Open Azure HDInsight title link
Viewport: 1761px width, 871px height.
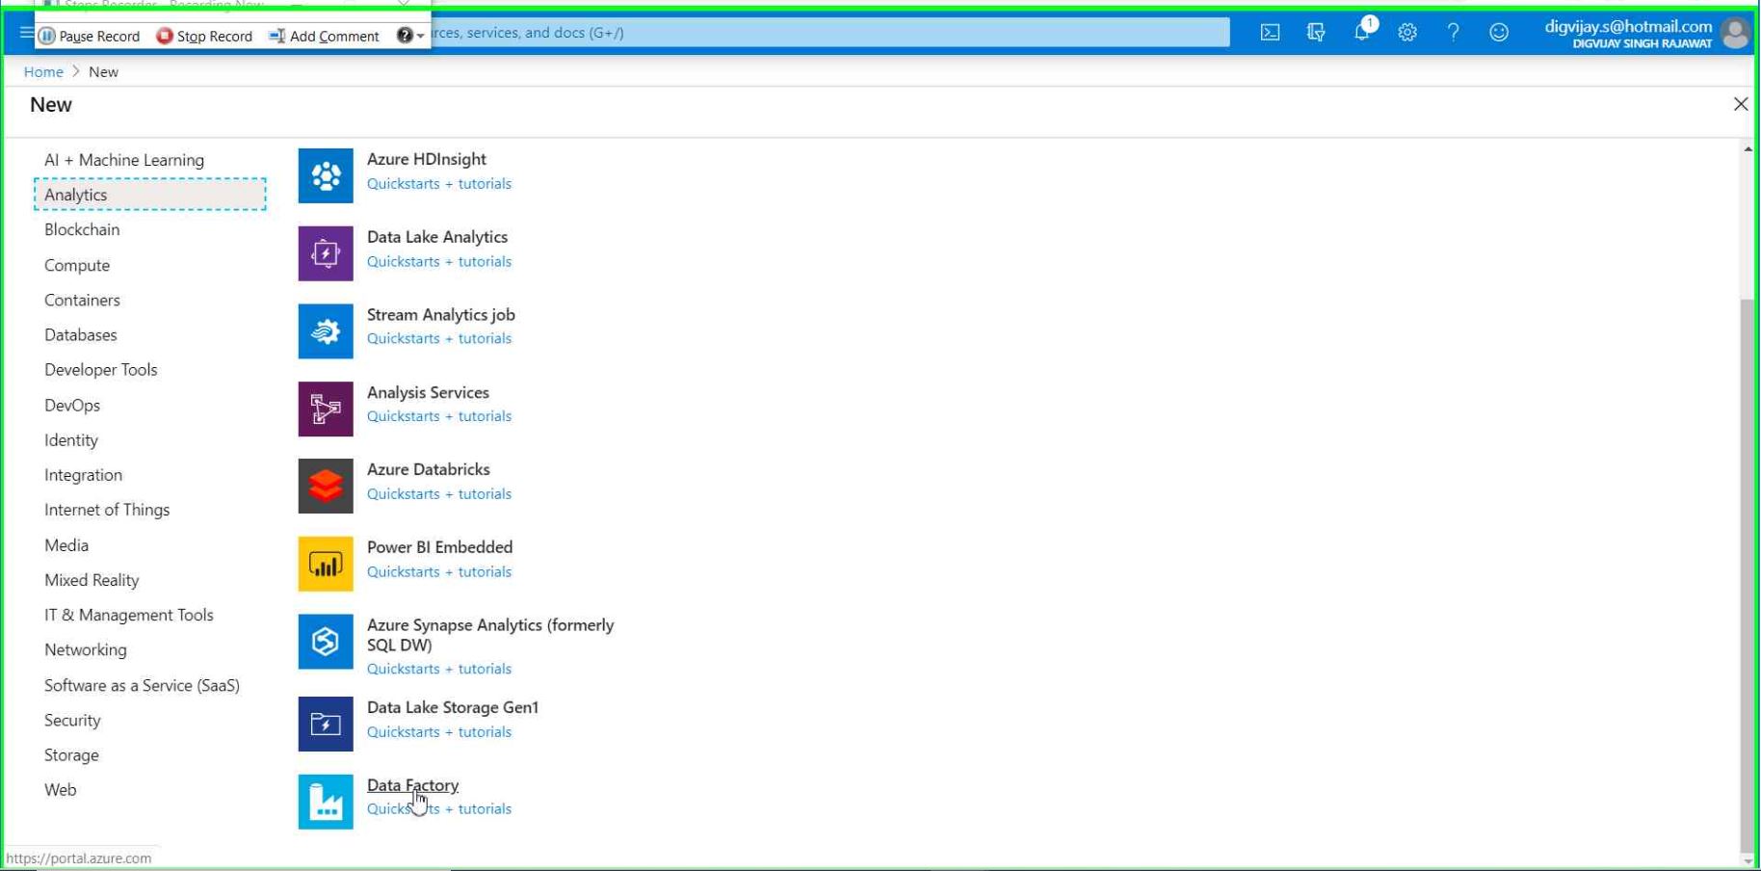pos(426,159)
